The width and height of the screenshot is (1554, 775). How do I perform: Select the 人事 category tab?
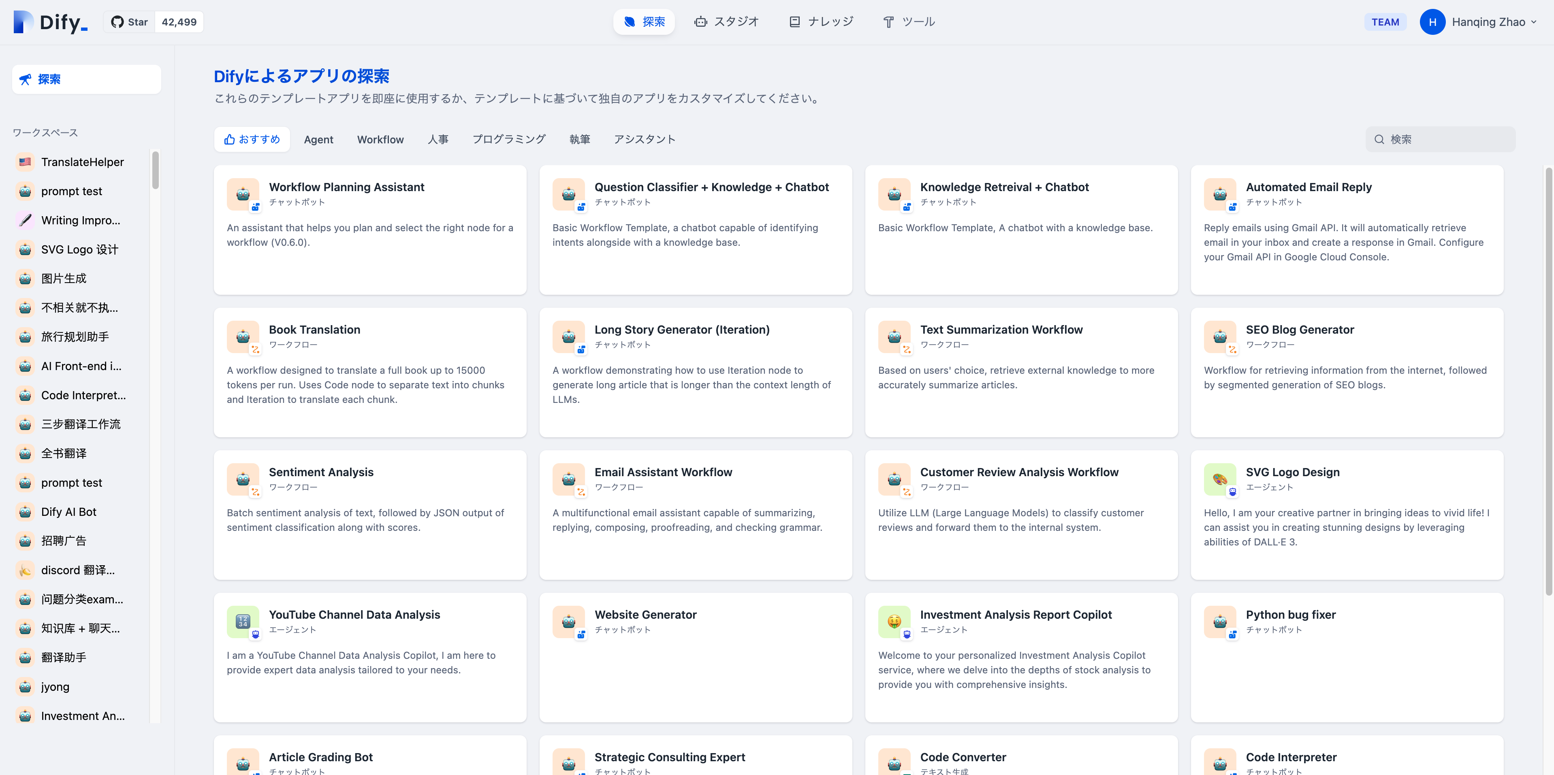point(438,139)
